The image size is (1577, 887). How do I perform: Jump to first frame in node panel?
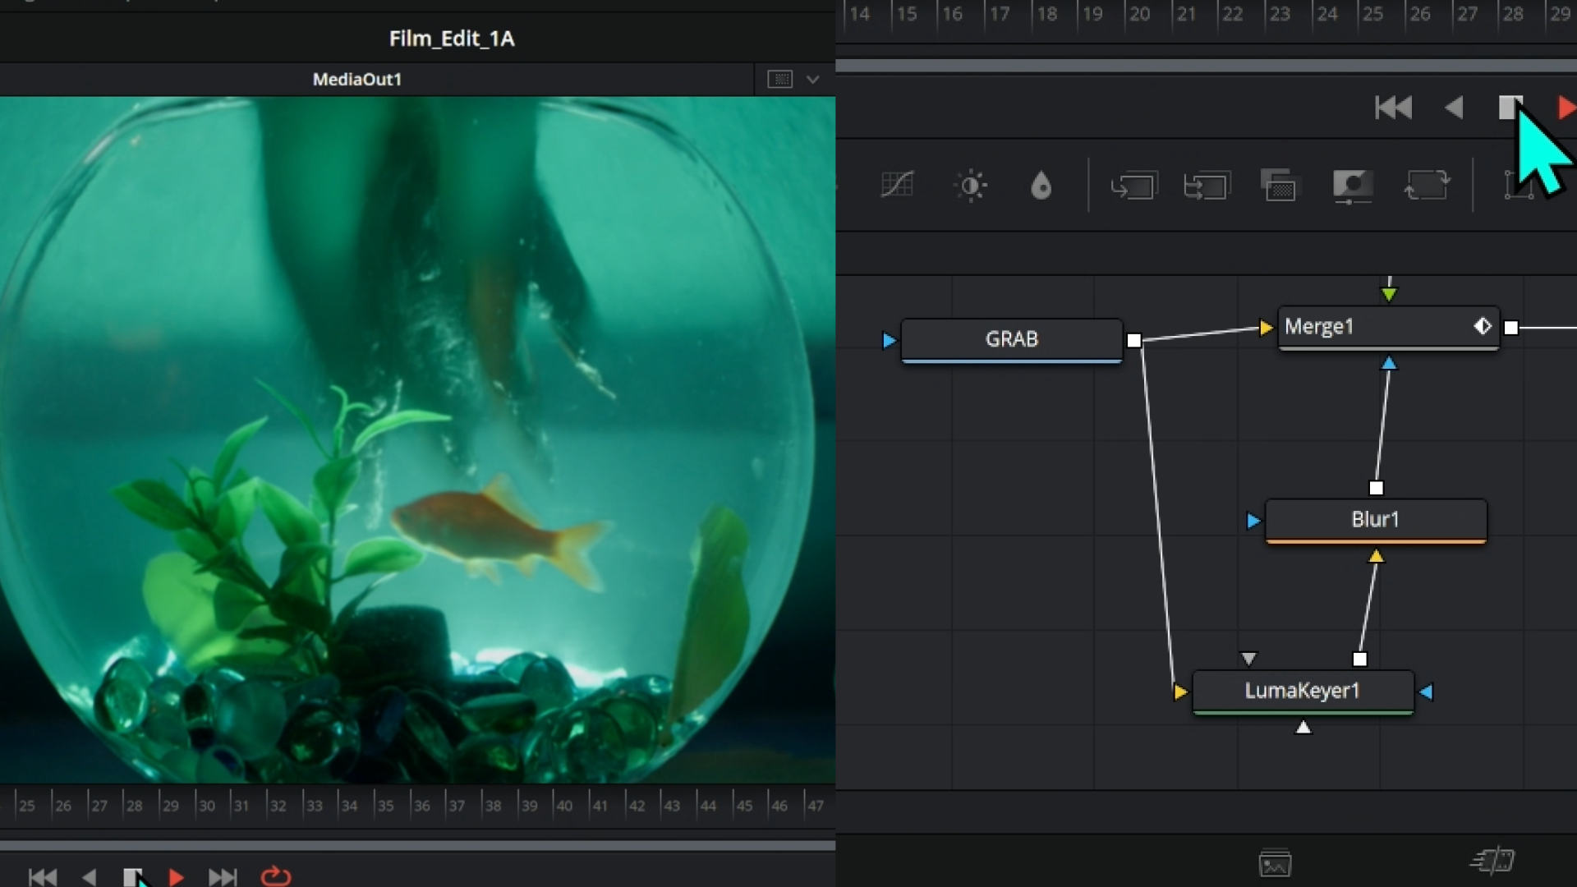(x=1393, y=108)
